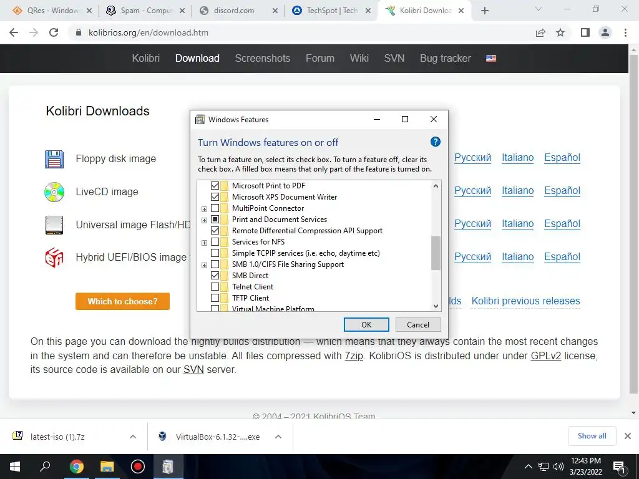Viewport: 639px width, 479px height.
Task: Click features list scroll down arrow
Action: (x=436, y=306)
